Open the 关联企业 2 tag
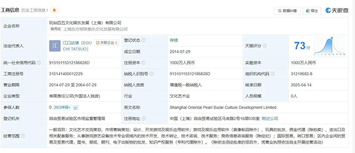This screenshot has width=355, height=153. (107, 43)
